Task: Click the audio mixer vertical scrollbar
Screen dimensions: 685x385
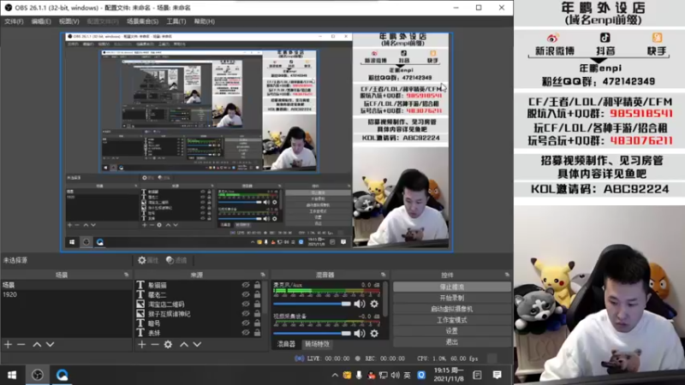Action: pos(385,299)
